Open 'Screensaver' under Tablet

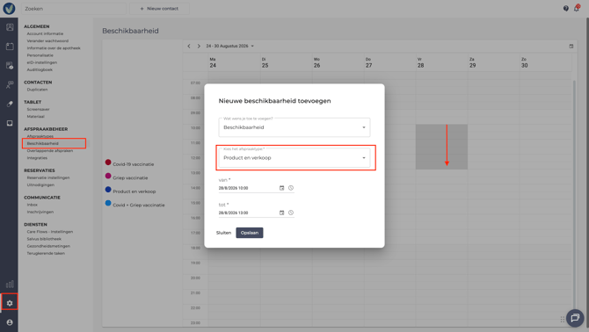[x=39, y=109]
